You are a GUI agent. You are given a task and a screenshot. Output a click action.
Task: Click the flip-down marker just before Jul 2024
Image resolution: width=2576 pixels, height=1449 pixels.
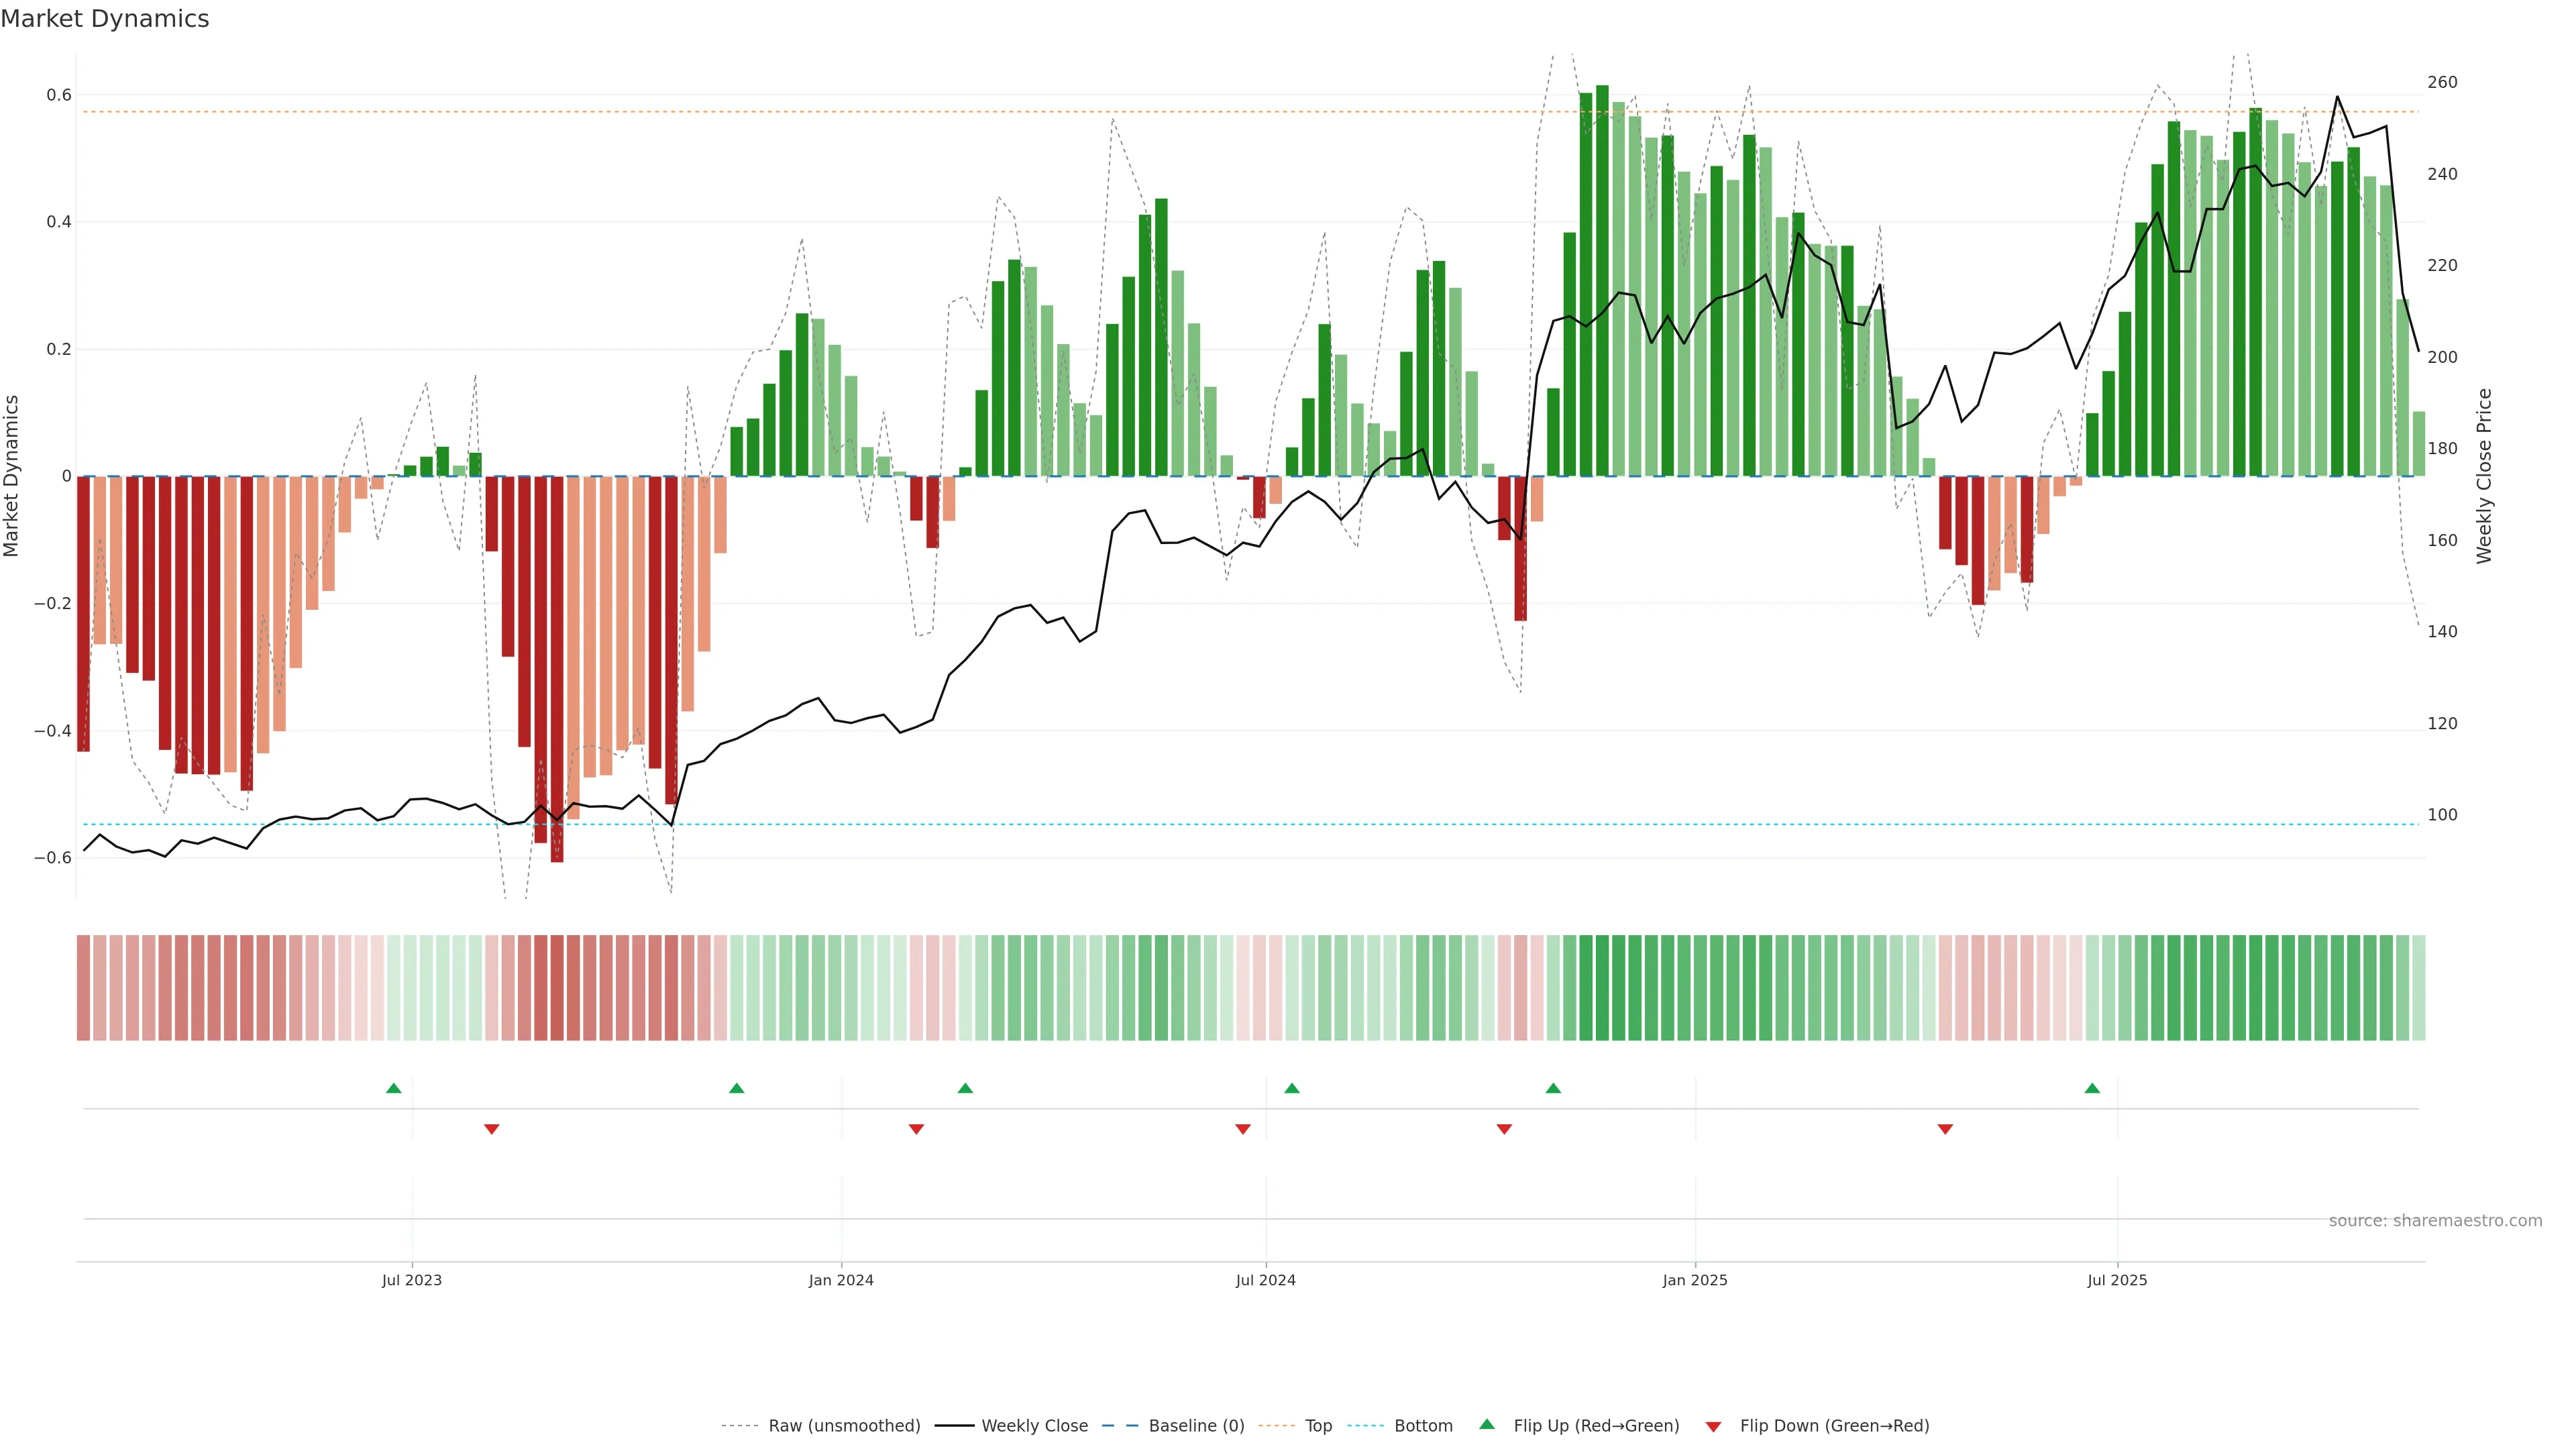(1243, 1129)
